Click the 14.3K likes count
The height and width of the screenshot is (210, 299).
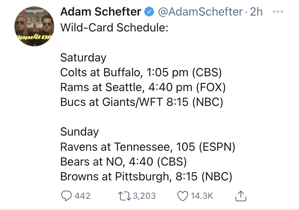[x=202, y=196]
